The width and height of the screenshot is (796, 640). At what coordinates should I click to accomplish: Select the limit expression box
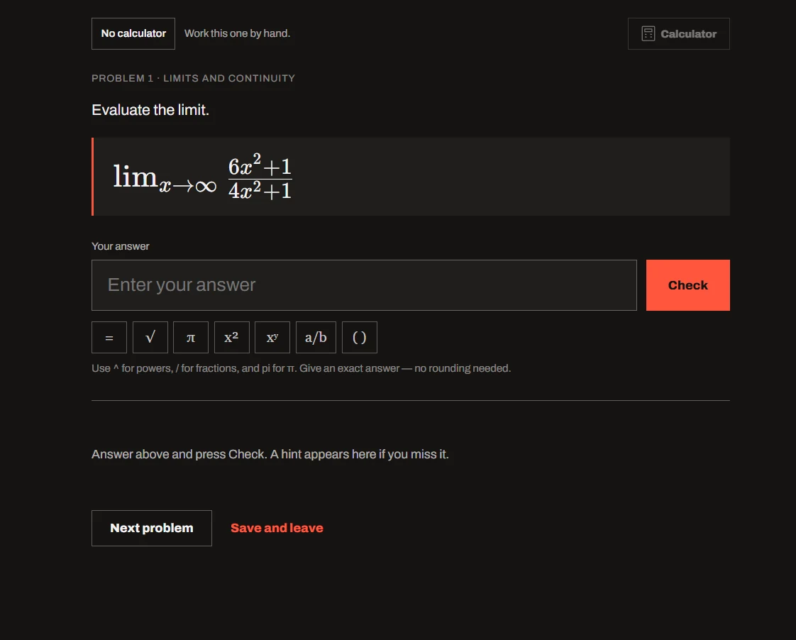click(411, 177)
